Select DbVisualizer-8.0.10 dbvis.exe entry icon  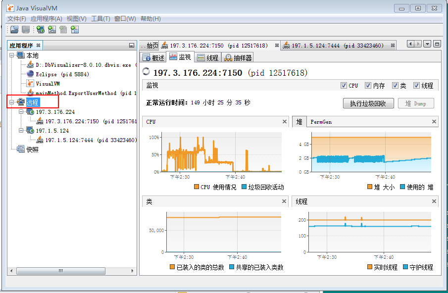tap(30, 65)
